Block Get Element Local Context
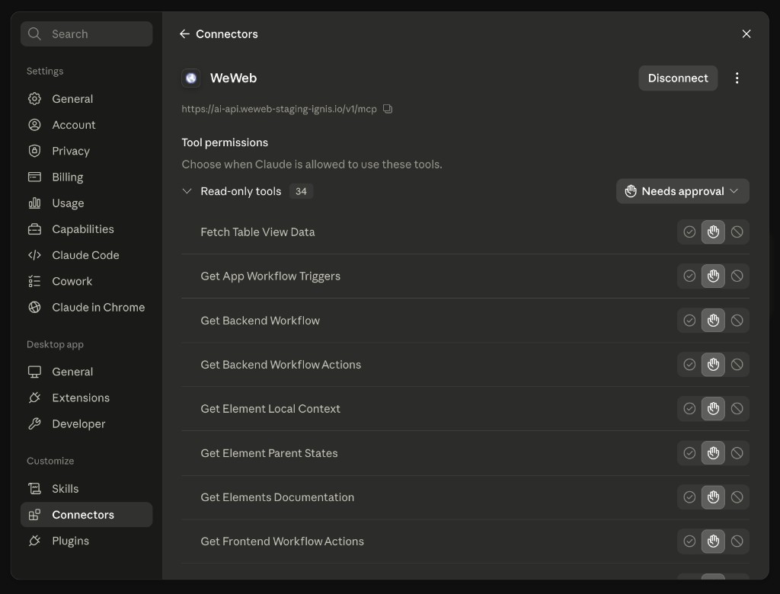 pos(737,408)
